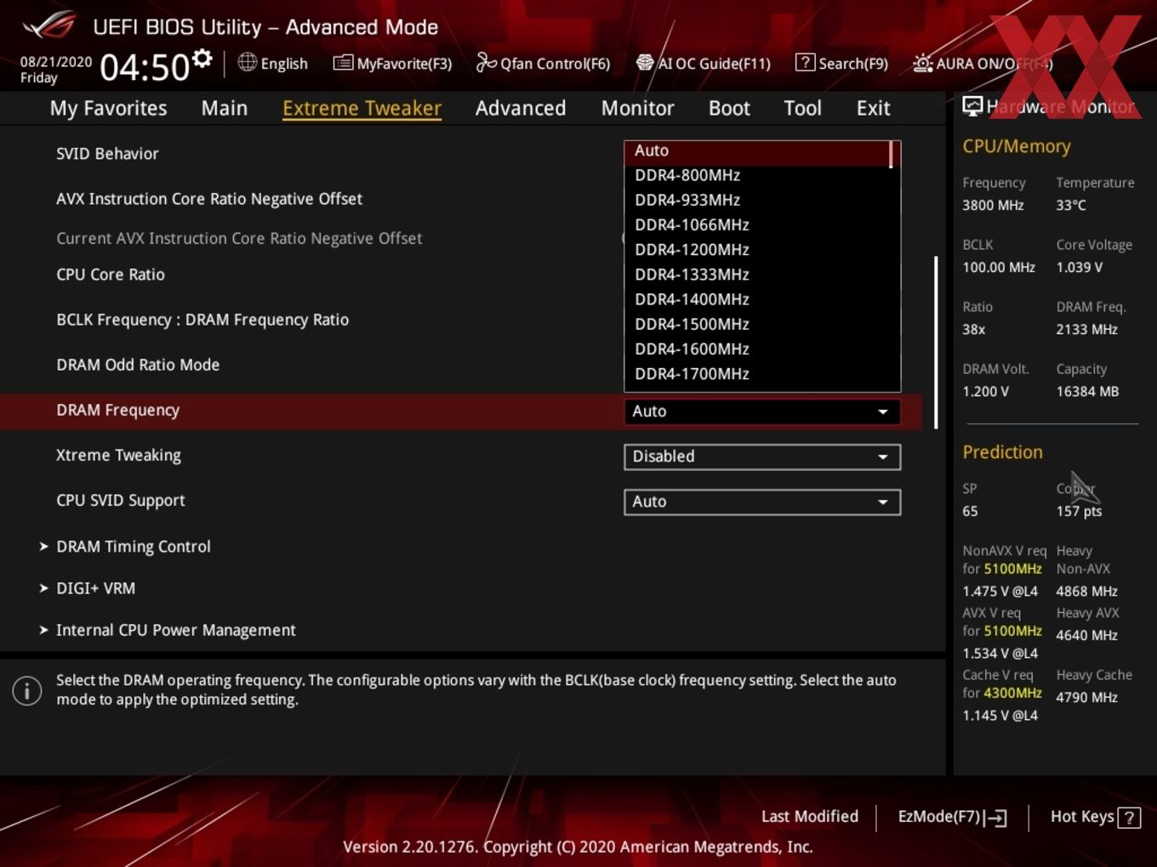Click the Prediction heading

pos(1002,452)
